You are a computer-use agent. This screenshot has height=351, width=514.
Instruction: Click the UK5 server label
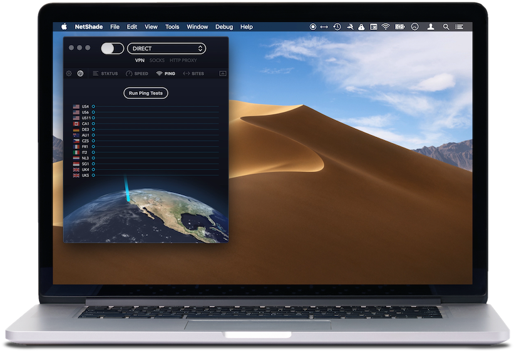click(85, 175)
